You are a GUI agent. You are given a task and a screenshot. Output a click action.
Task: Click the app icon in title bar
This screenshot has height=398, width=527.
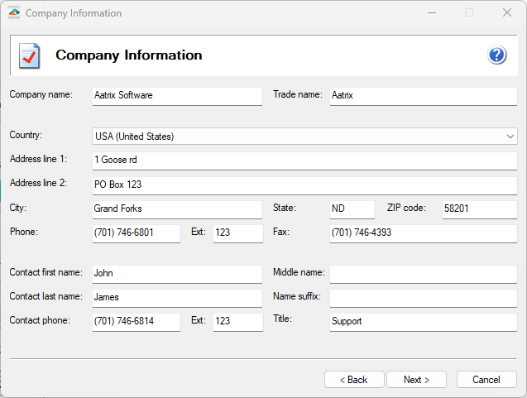[x=14, y=12]
